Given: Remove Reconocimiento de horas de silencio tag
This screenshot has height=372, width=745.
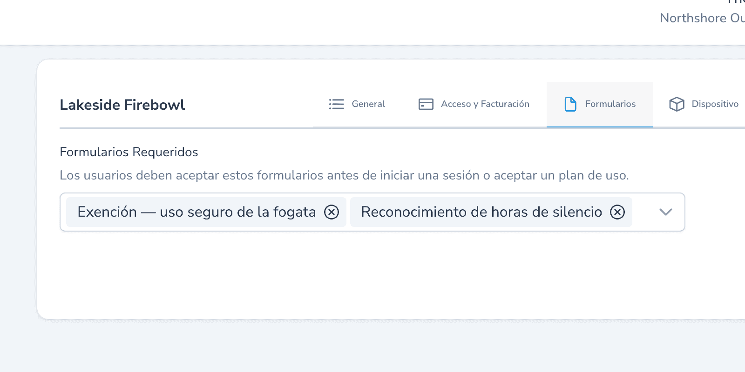Looking at the screenshot, I should pyautogui.click(x=617, y=212).
